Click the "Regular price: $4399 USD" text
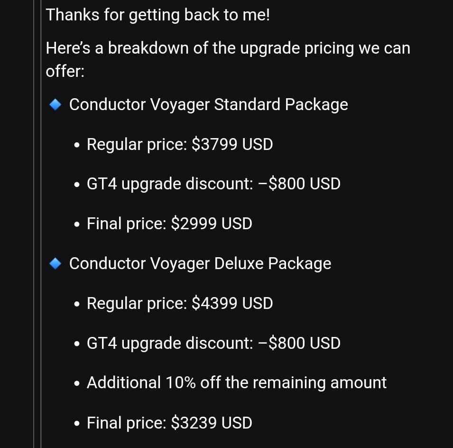The height and width of the screenshot is (448, 453). [x=180, y=303]
